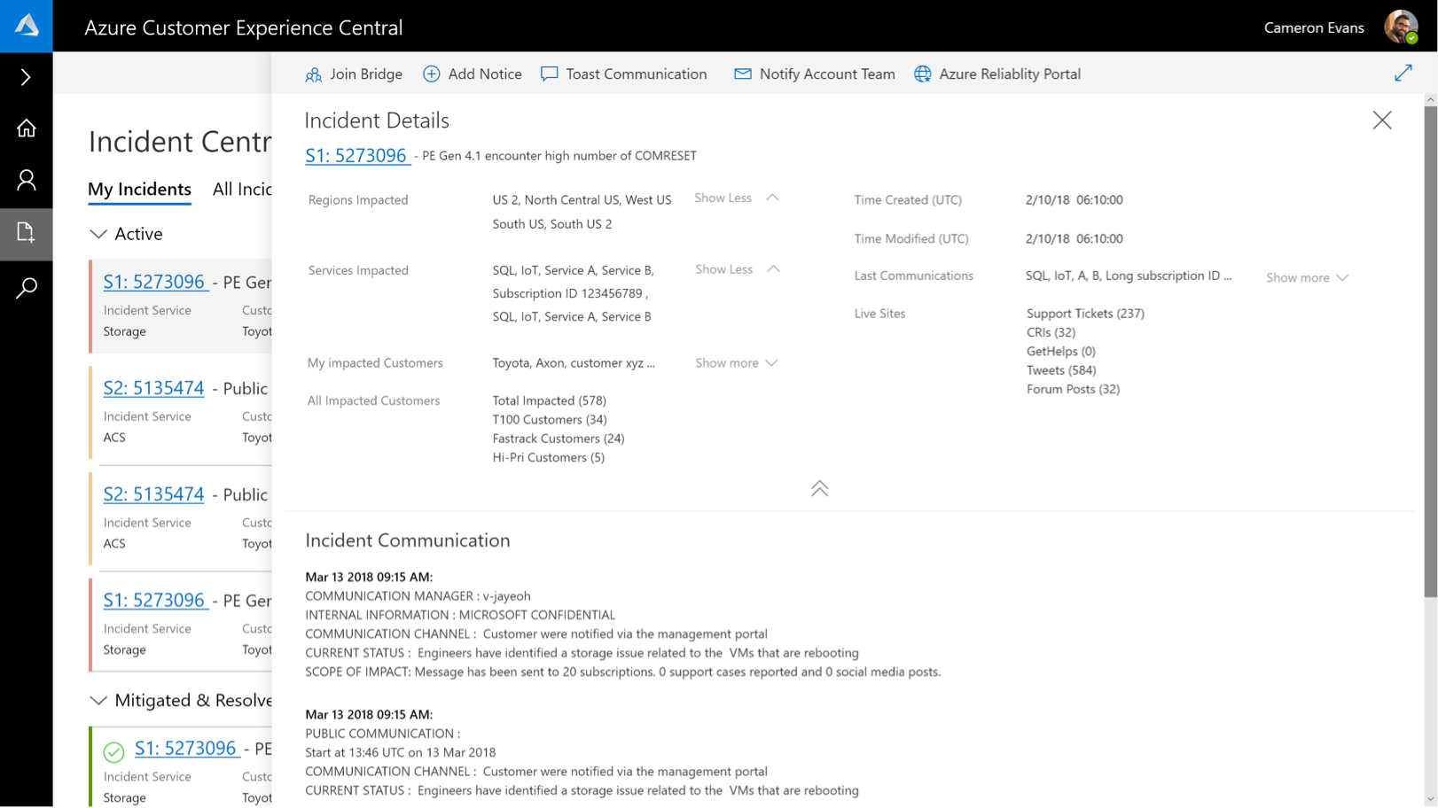The width and height of the screenshot is (1438, 808).
Task: Open the user profile sidebar icon
Action: pos(27,181)
